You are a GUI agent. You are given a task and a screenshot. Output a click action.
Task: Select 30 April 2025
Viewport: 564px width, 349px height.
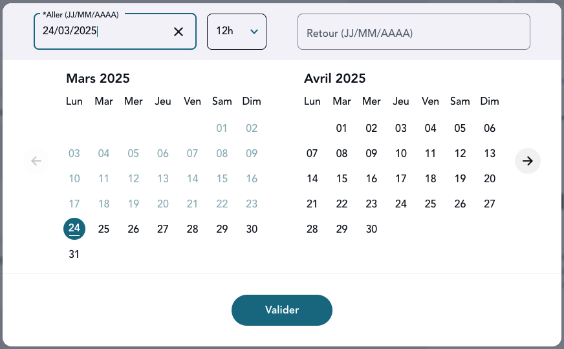coord(371,229)
